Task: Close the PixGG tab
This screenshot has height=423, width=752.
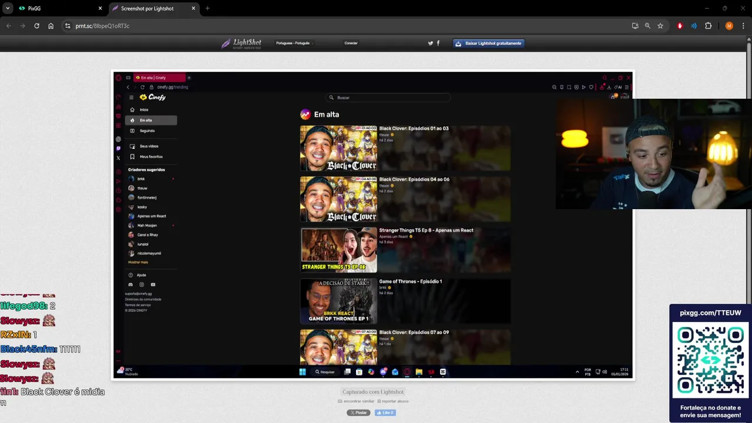Action: (x=100, y=8)
